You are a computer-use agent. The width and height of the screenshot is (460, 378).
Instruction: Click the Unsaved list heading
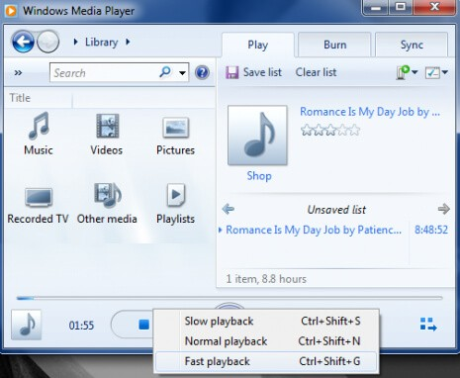336,210
